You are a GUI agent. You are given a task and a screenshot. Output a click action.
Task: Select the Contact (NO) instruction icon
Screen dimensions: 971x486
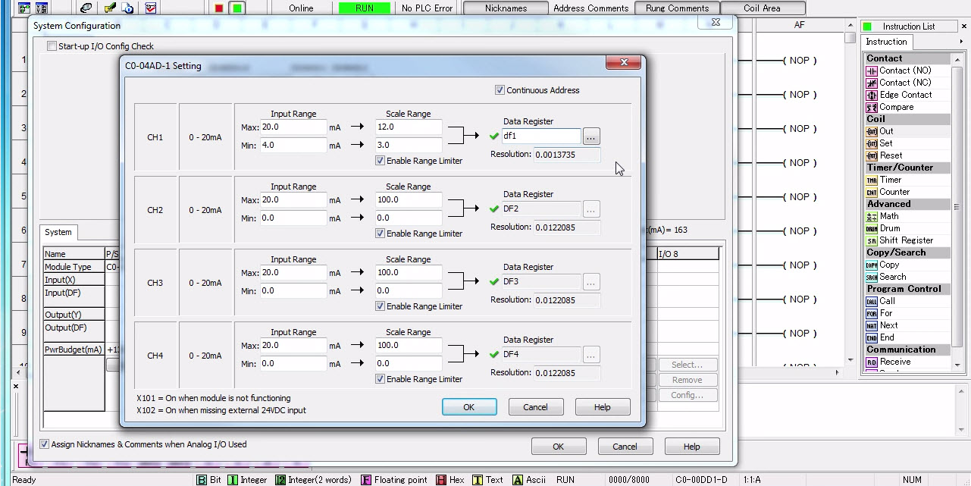872,71
